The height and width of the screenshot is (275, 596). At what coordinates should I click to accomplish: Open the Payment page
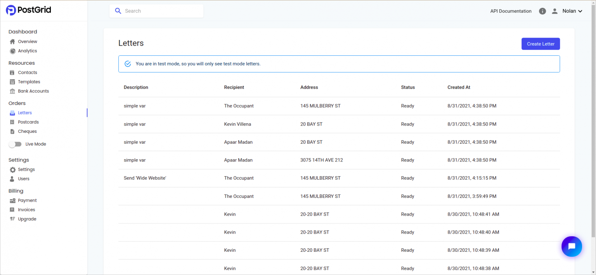27,201
